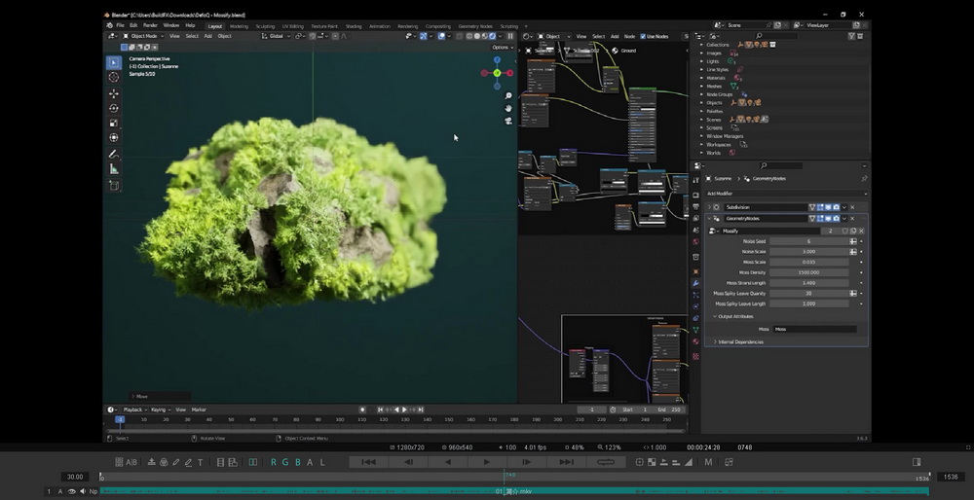Open the Global transform orientation dropdown
This screenshot has width=974, height=500.
click(276, 36)
